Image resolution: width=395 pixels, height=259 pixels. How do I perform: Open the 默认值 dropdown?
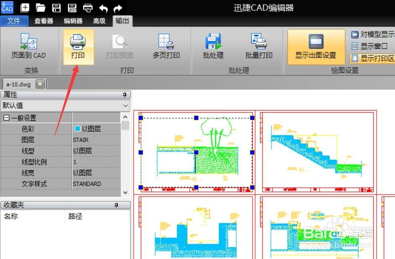tap(65, 105)
